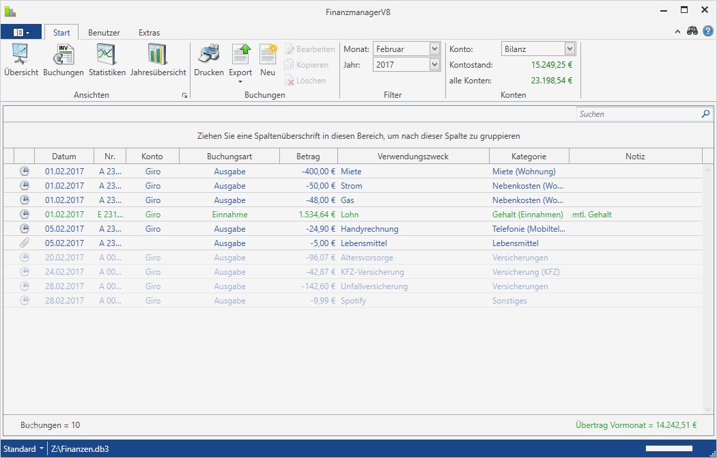
Task: Switch to the Buchungen view
Action: pos(63,60)
